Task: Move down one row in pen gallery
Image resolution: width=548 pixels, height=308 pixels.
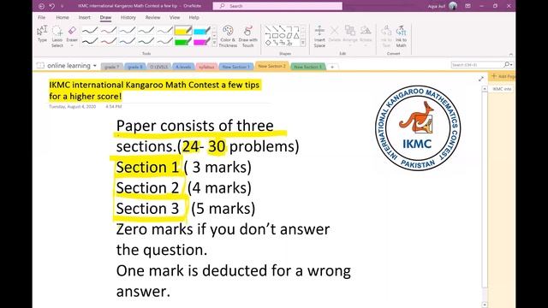Action: tap(214, 36)
